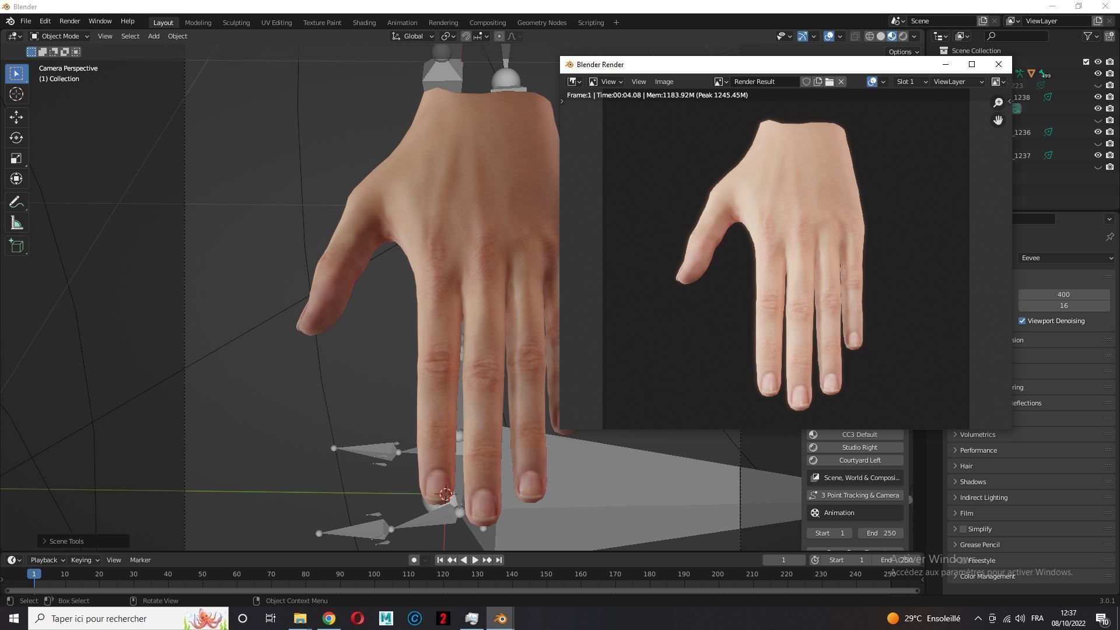This screenshot has height=630, width=1120.
Task: Hide object _1238 in the outliner
Action: pyautogui.click(x=1098, y=97)
